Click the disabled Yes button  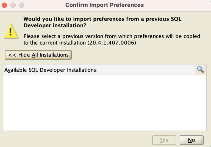pos(164,140)
